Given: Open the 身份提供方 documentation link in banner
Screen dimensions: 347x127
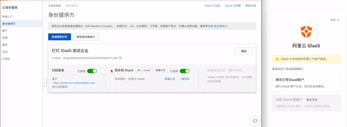Looking at the screenshot, I should (x=220, y=26).
